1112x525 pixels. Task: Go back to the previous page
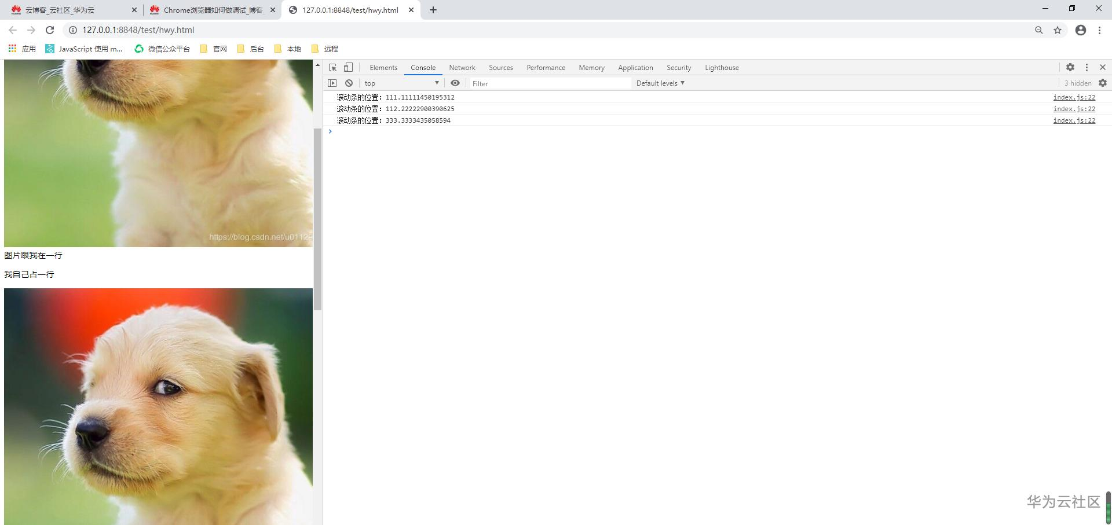click(13, 30)
